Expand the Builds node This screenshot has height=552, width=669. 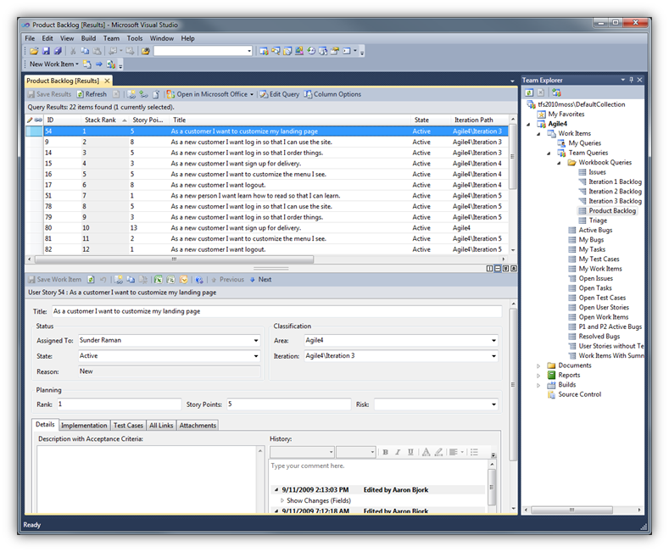pos(538,385)
